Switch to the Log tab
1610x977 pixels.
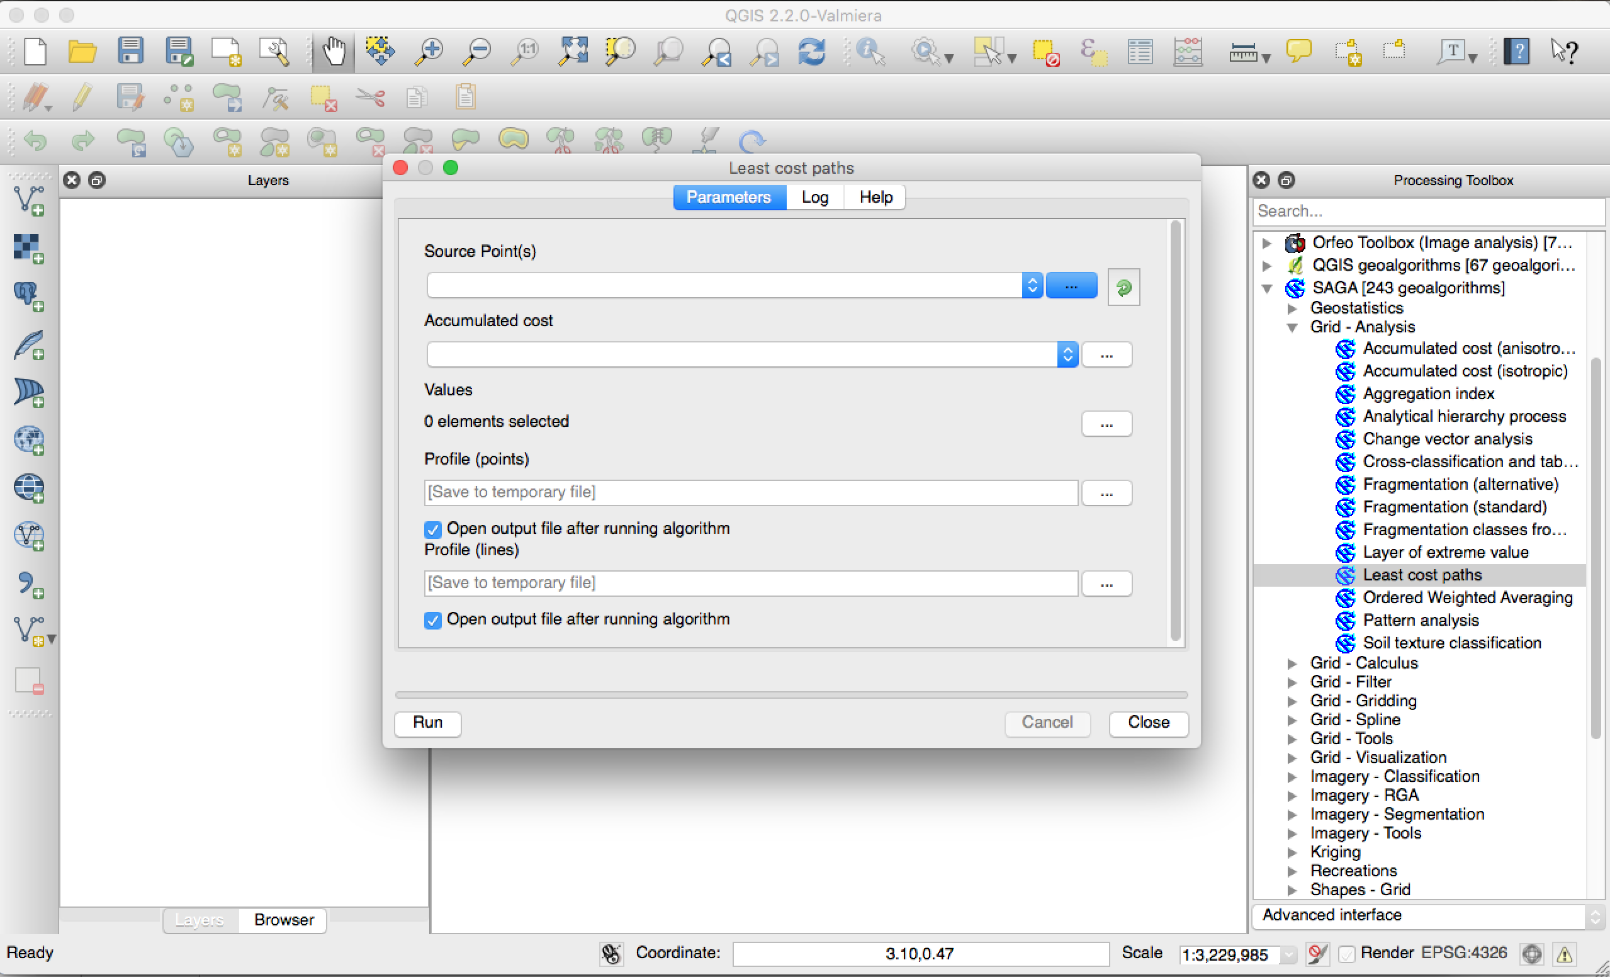click(814, 196)
